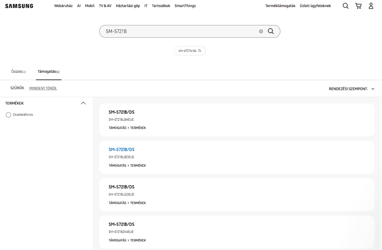382x250 pixels.
Task: Open the shopping cart
Action: click(x=358, y=6)
